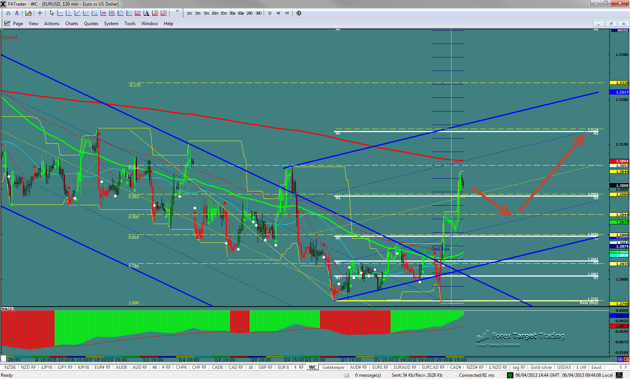The height and width of the screenshot is (379, 630).
Task: Click the INDEX label on price axis
Action: [620, 30]
